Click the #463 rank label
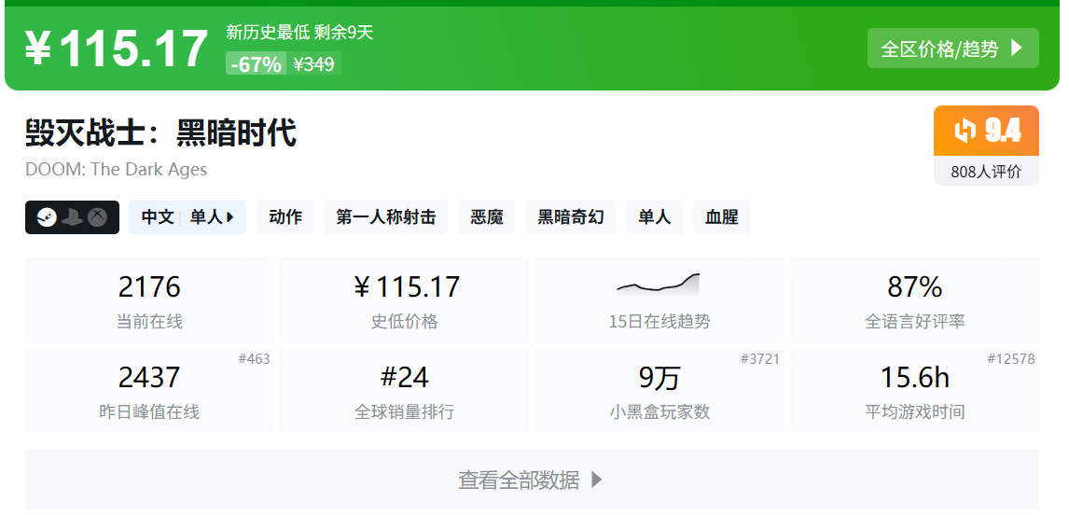Viewport: 1069px width, 515px height. coord(254,359)
